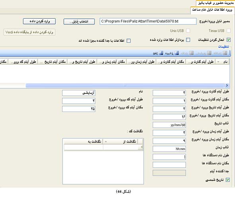Click the sort arrow in نگاشت از header
This screenshot has height=198, width=235.
click(x=106, y=141)
